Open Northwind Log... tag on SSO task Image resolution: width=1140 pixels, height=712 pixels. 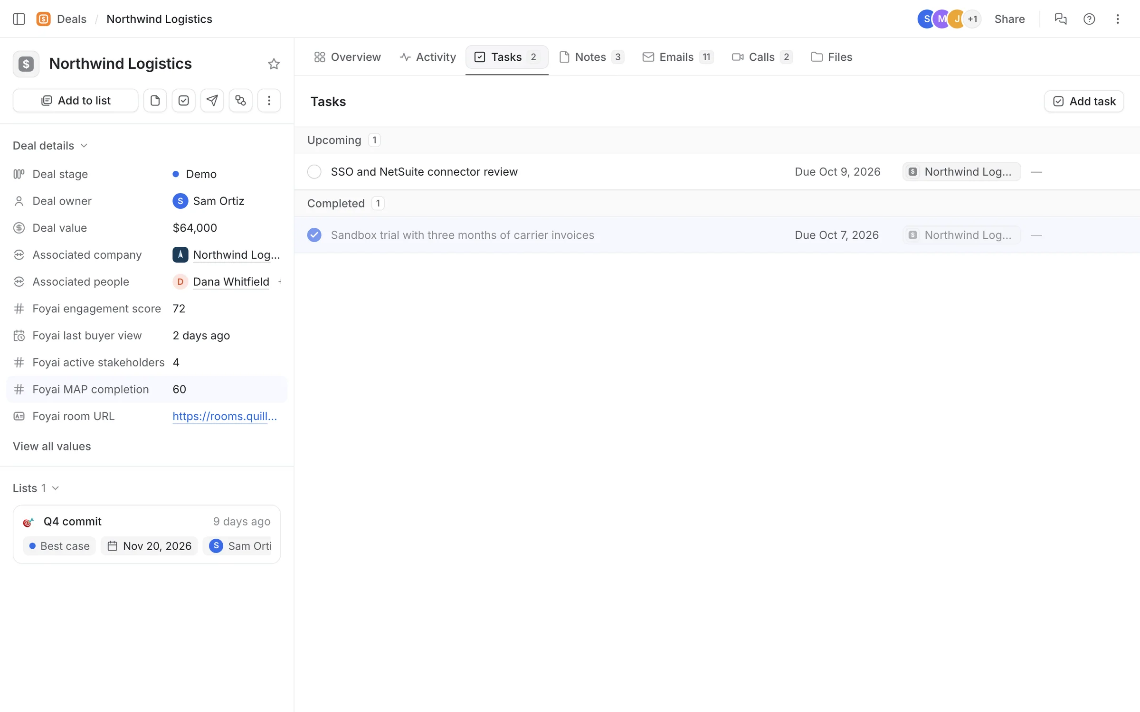pos(961,172)
